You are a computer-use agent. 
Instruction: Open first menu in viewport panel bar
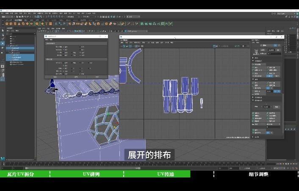coord(39,28)
